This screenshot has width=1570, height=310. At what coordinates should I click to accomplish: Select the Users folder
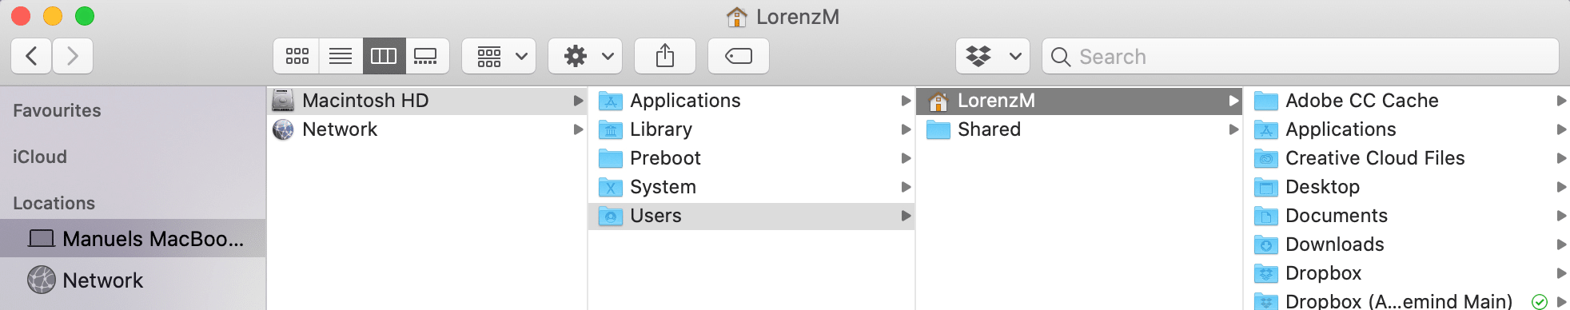tap(751, 216)
